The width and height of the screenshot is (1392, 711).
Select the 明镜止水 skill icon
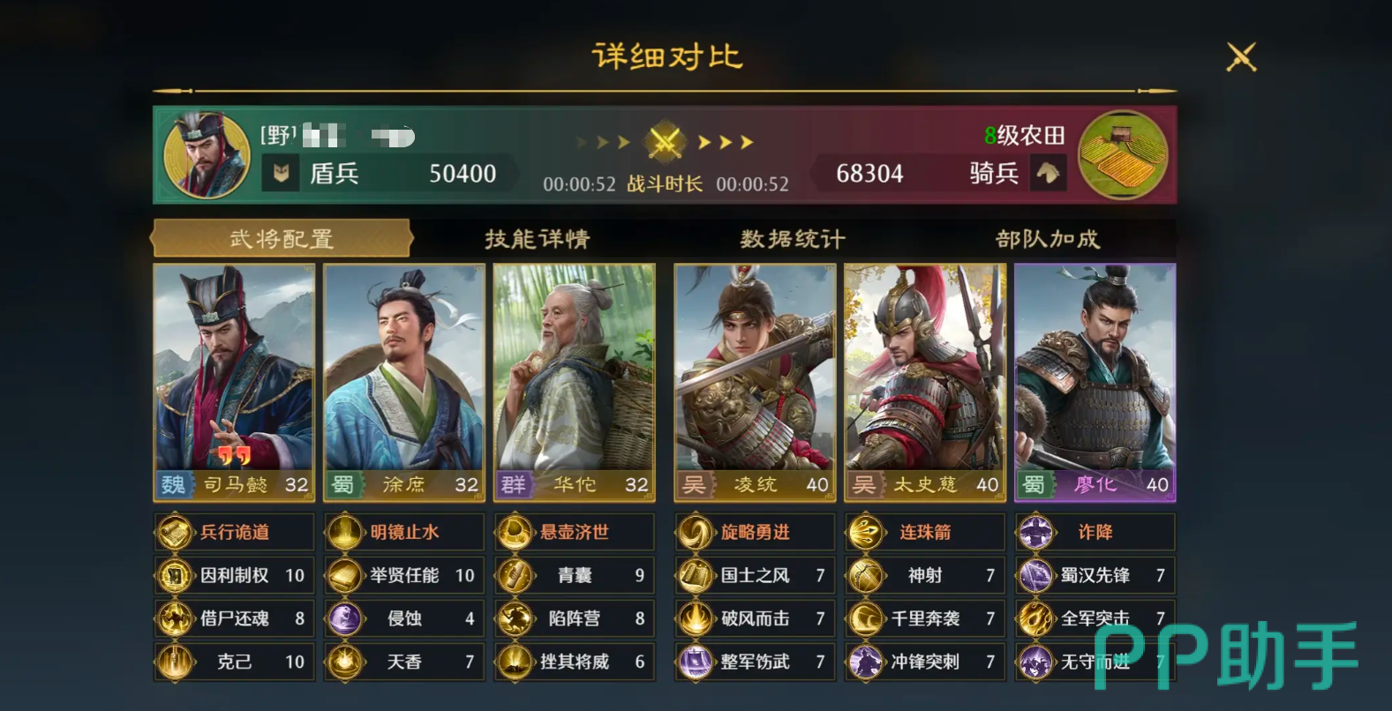click(x=345, y=532)
